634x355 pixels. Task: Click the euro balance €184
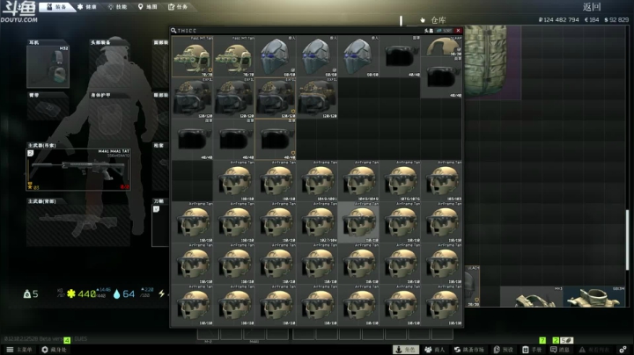tap(592, 19)
